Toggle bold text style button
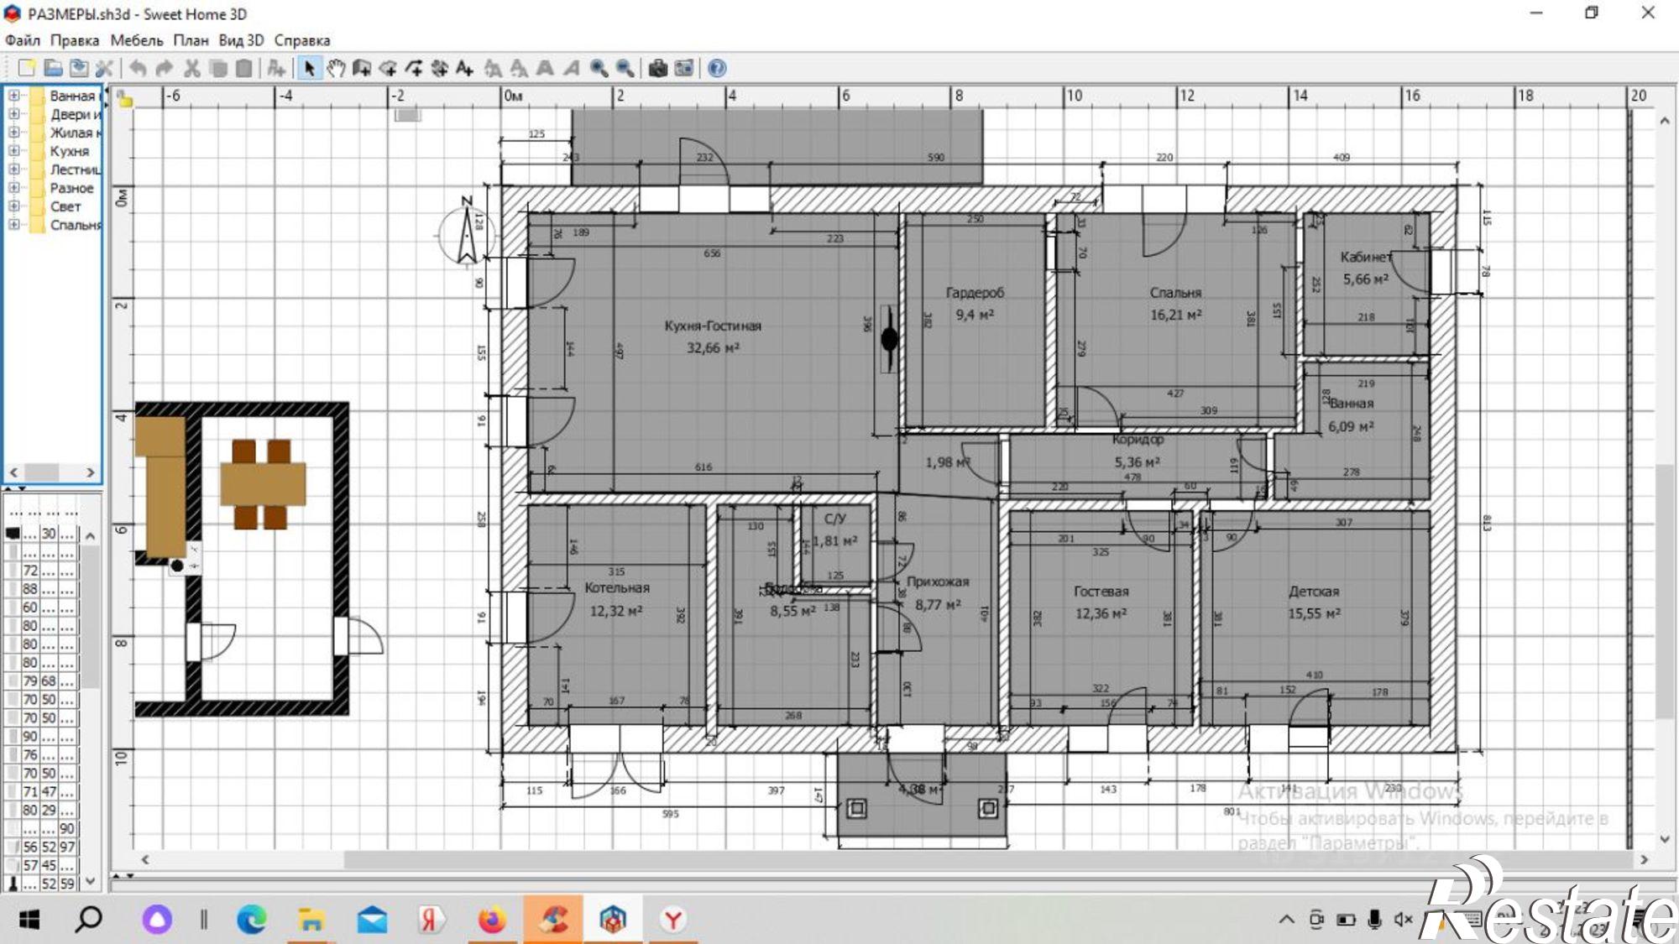Screen dimensions: 1679x944 pos(545,68)
